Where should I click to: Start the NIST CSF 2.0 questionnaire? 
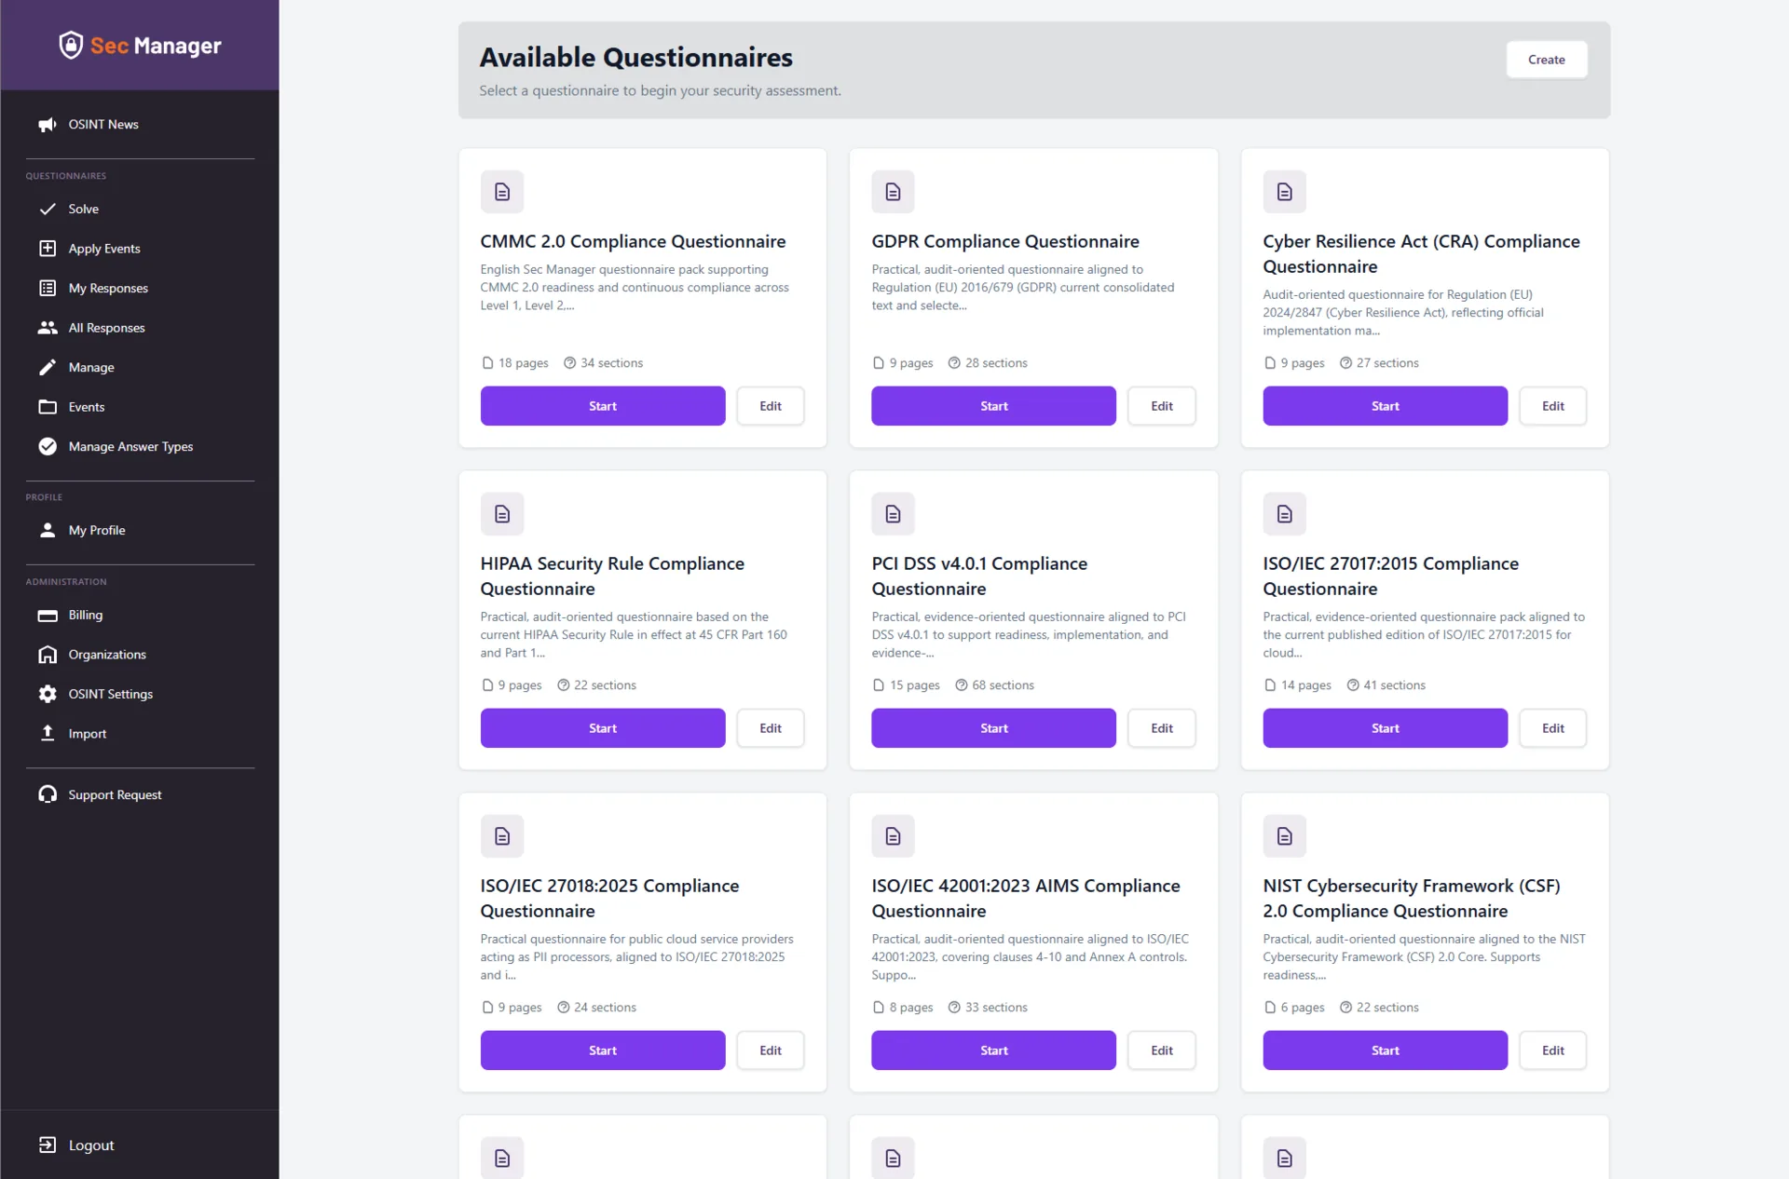(1385, 1050)
